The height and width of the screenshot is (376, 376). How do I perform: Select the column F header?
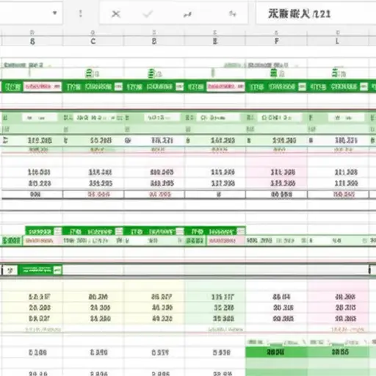tap(276, 41)
